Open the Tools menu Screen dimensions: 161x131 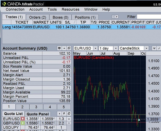click(x=52, y=10)
